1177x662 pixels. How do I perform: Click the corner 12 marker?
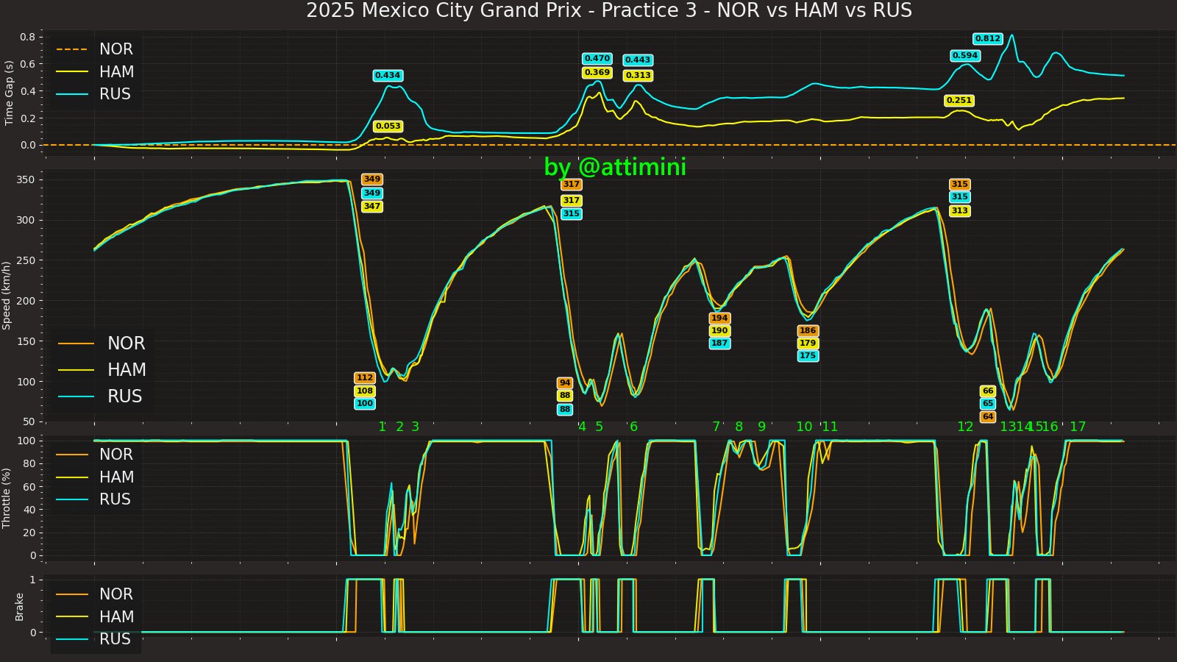click(964, 427)
